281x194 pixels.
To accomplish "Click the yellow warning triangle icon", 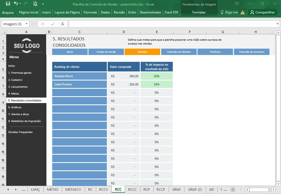I will click(x=243, y=12).
